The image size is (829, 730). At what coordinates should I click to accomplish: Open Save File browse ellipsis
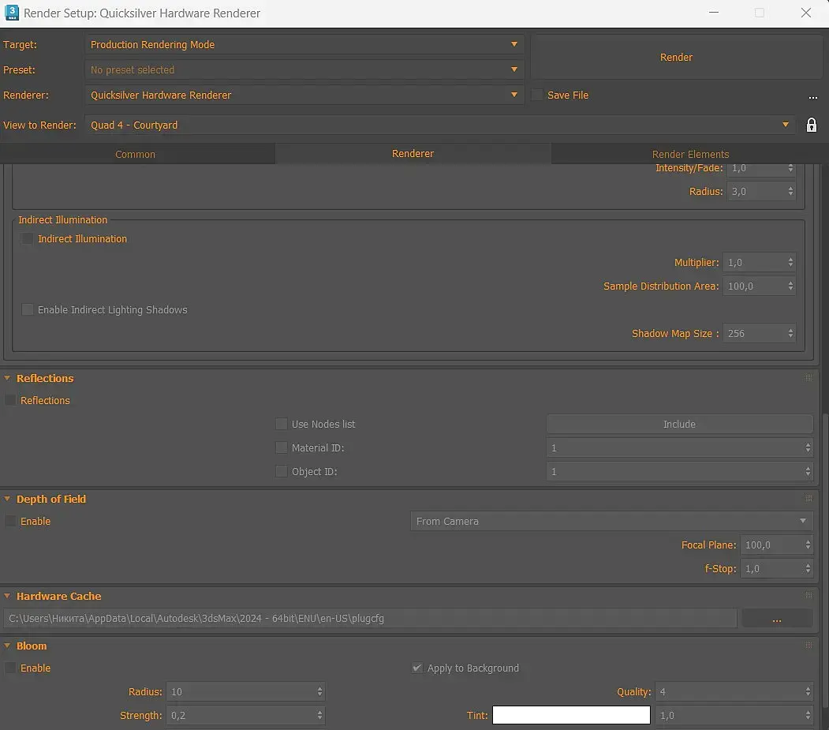click(x=812, y=97)
